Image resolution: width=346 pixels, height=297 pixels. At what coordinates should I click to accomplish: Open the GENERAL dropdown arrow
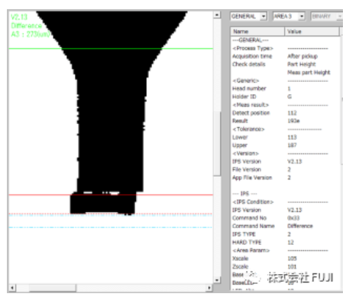[x=264, y=16]
